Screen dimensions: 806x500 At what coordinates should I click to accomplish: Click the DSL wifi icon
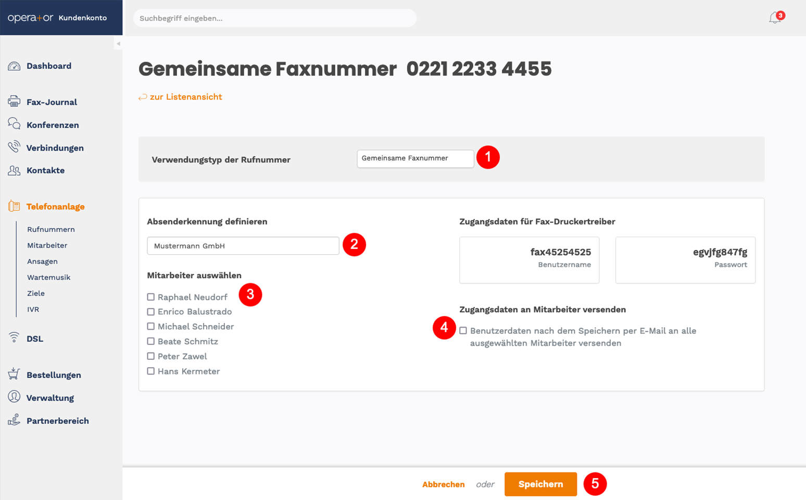pyautogui.click(x=14, y=337)
